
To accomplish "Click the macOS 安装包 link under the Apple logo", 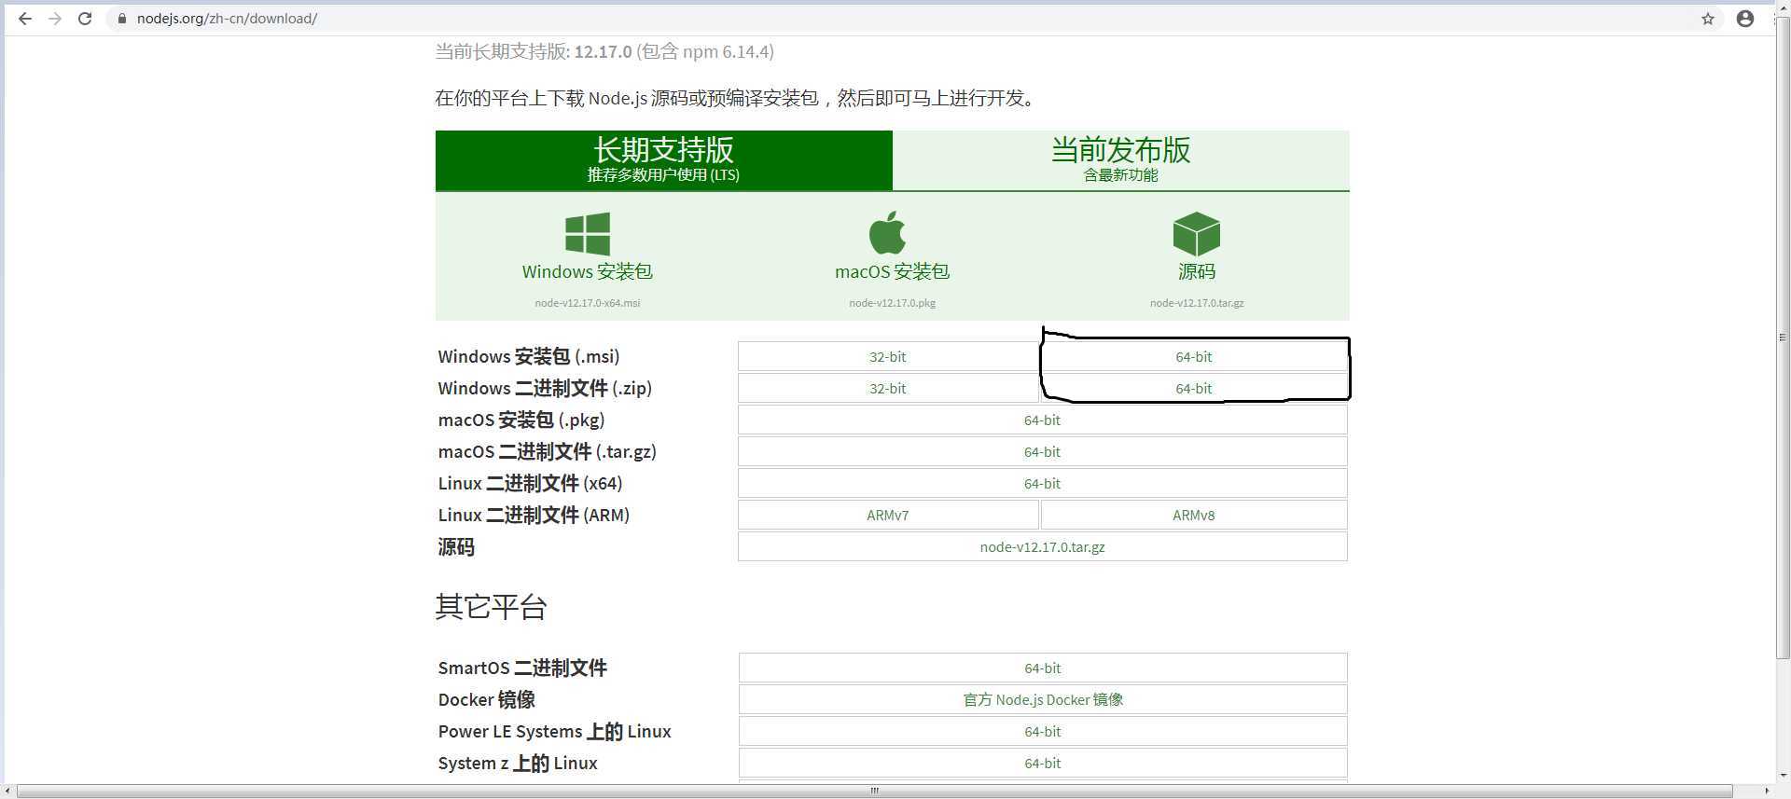I will [892, 271].
